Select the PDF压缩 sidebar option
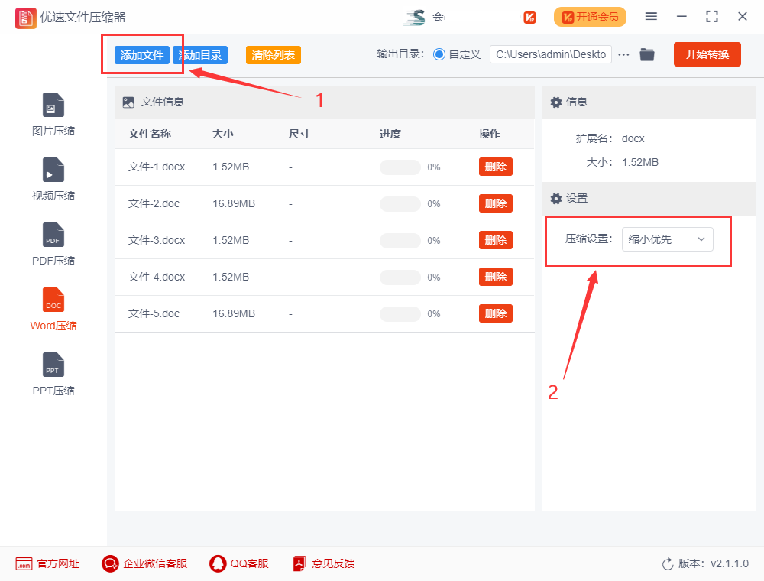This screenshot has height=581, width=764. [x=53, y=244]
